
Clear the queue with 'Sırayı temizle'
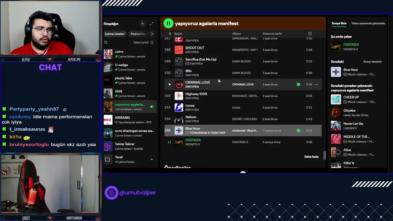pos(372,61)
